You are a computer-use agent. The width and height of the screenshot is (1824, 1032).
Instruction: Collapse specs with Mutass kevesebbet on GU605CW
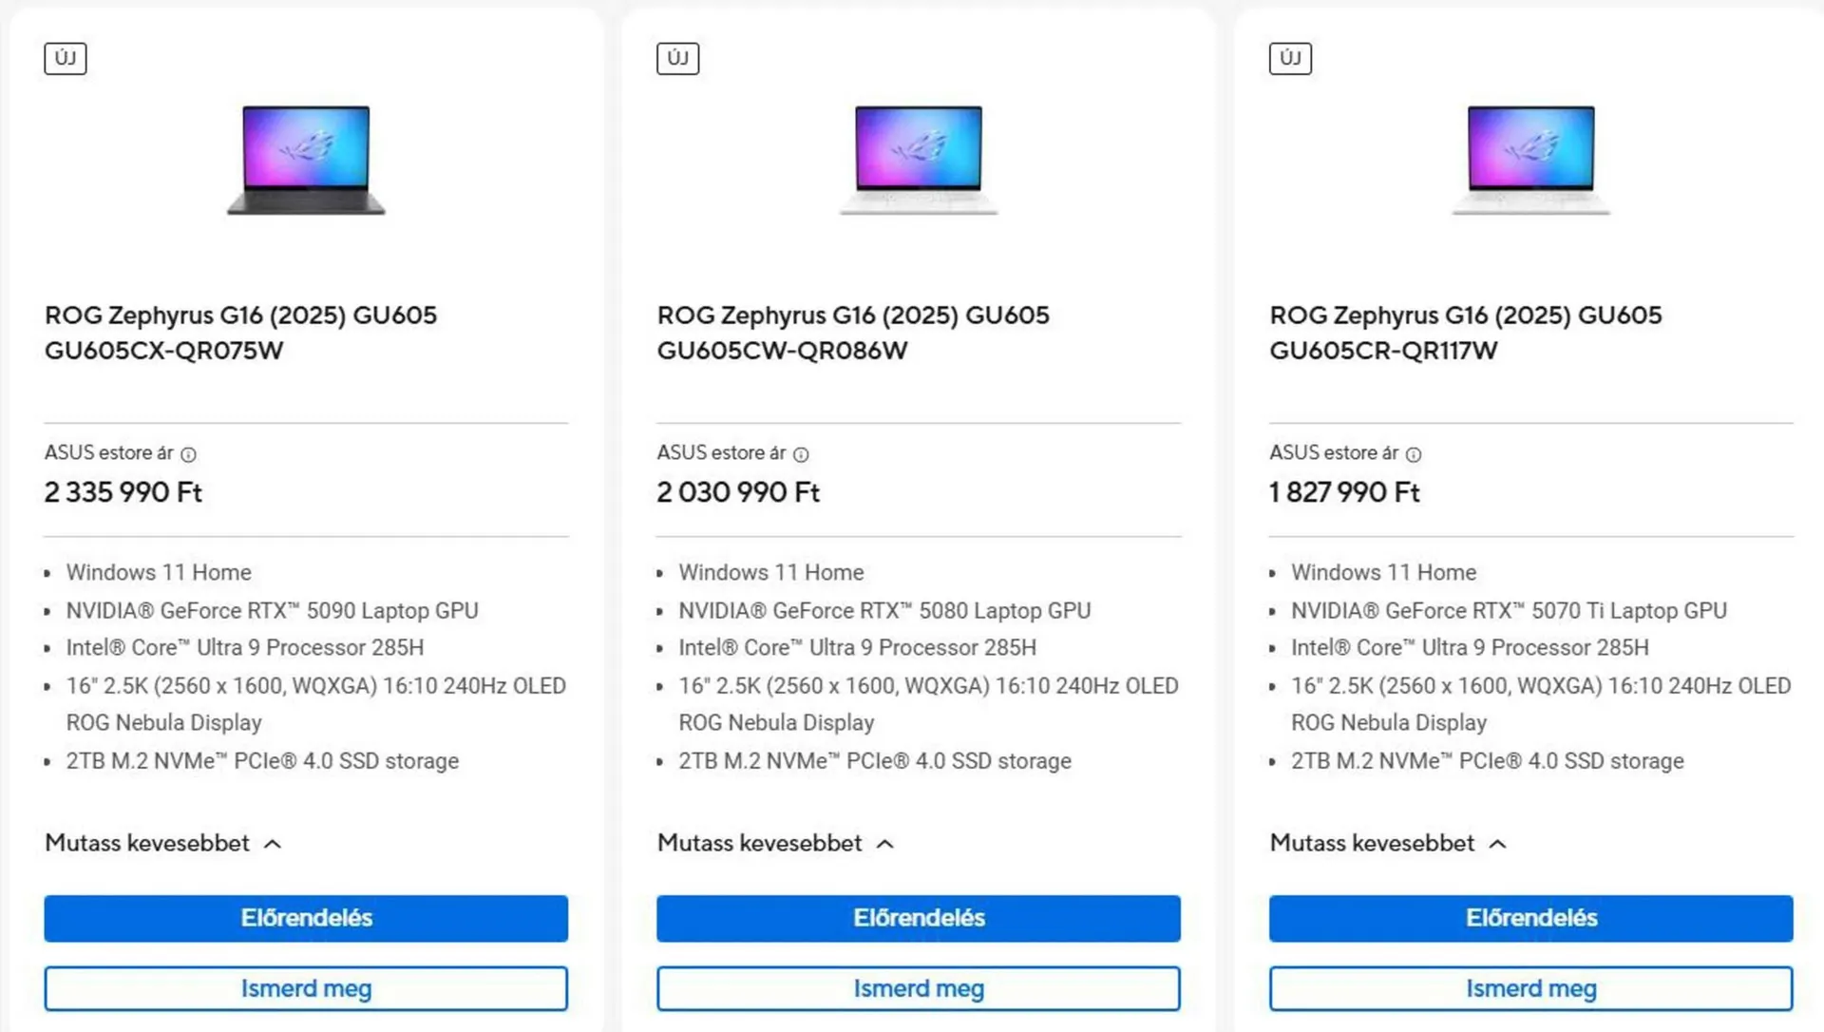click(775, 843)
